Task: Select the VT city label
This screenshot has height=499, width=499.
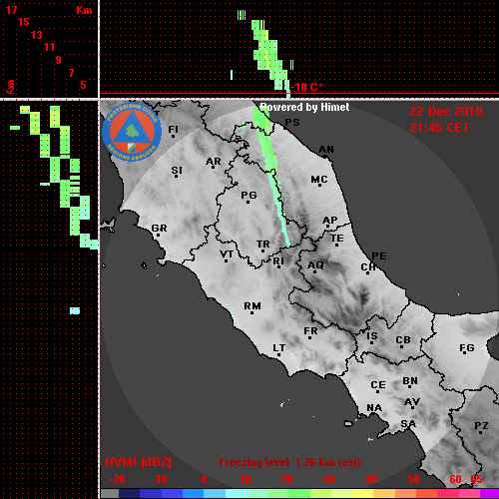Action: (x=227, y=254)
